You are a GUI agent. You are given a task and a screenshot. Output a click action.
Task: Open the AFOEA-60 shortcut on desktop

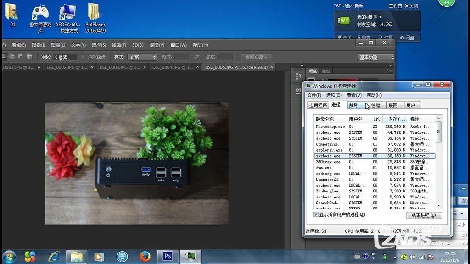68,18
